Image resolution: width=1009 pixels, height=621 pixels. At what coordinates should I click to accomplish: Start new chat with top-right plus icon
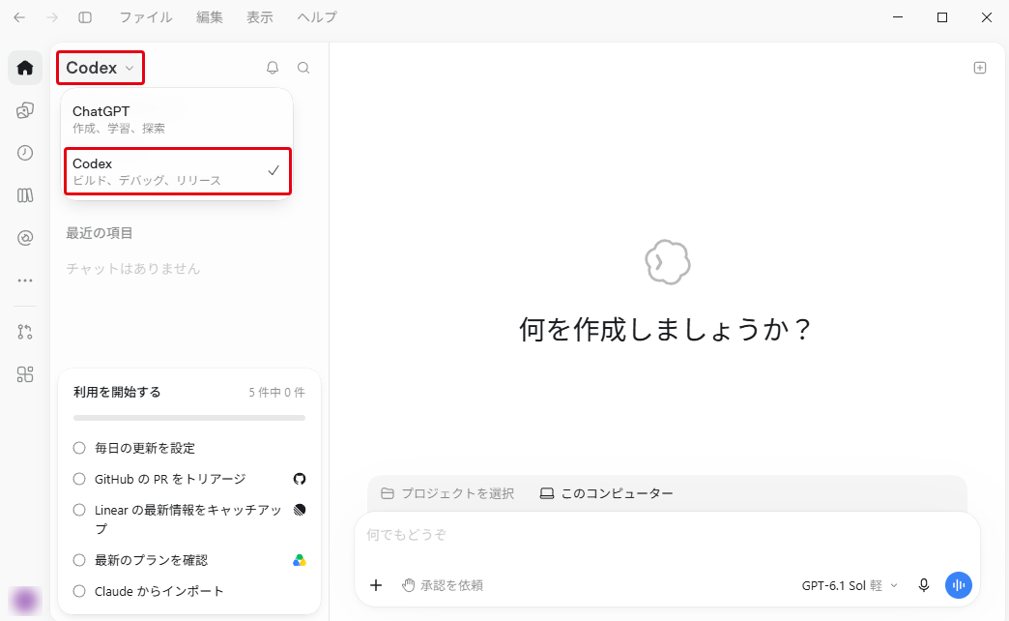coord(979,68)
